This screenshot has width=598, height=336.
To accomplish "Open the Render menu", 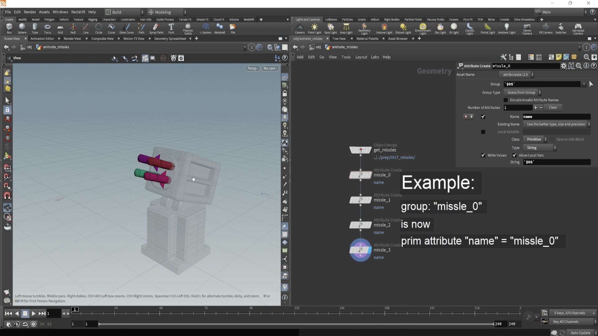I will pos(30,12).
